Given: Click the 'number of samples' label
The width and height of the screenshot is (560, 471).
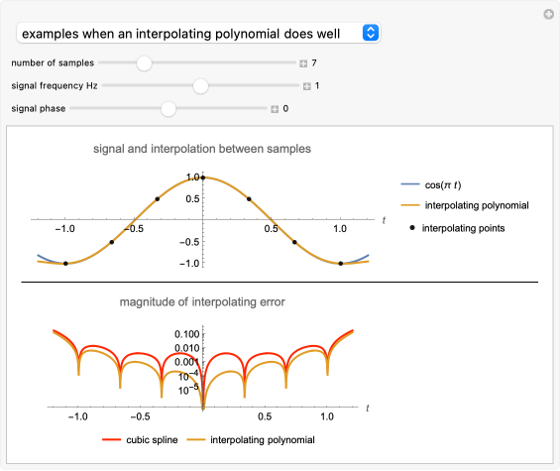Looking at the screenshot, I should (53, 62).
